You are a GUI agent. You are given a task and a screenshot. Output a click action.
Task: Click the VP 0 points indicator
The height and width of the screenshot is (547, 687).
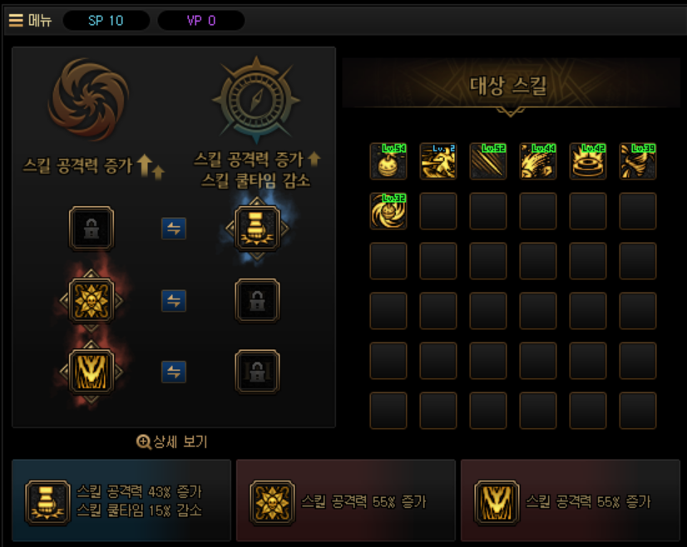point(201,21)
